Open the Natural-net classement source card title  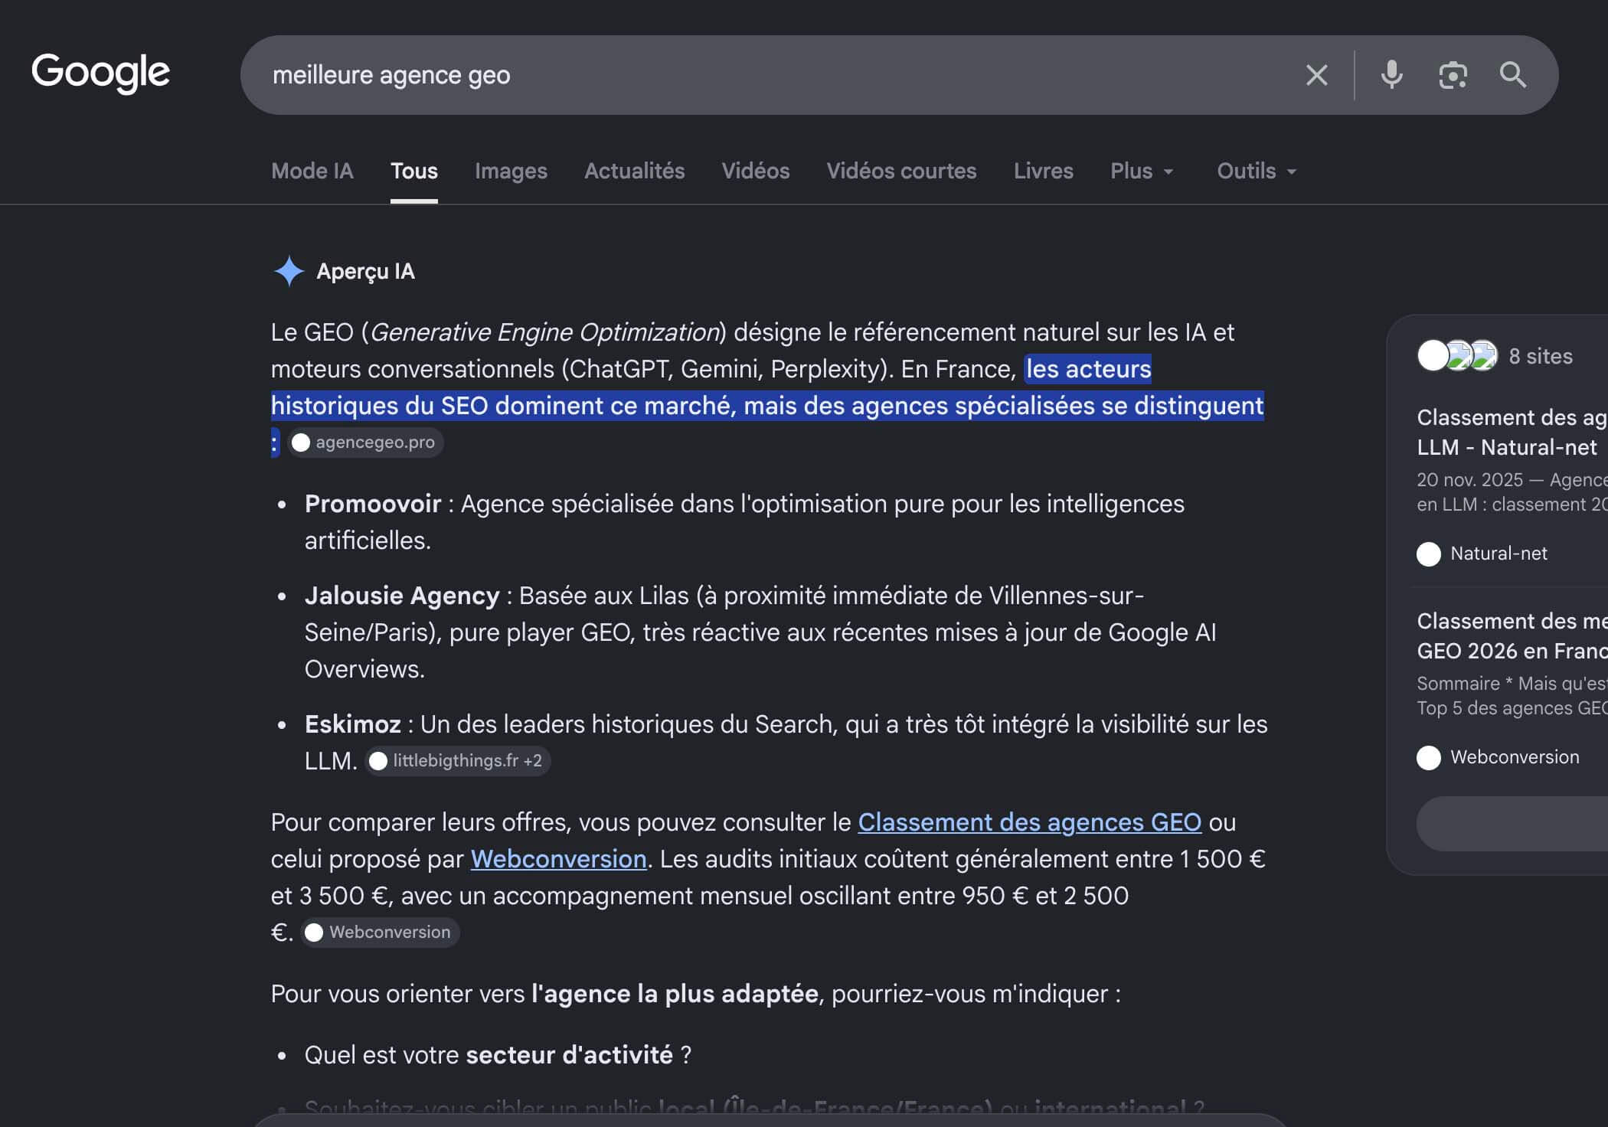pyautogui.click(x=1512, y=432)
